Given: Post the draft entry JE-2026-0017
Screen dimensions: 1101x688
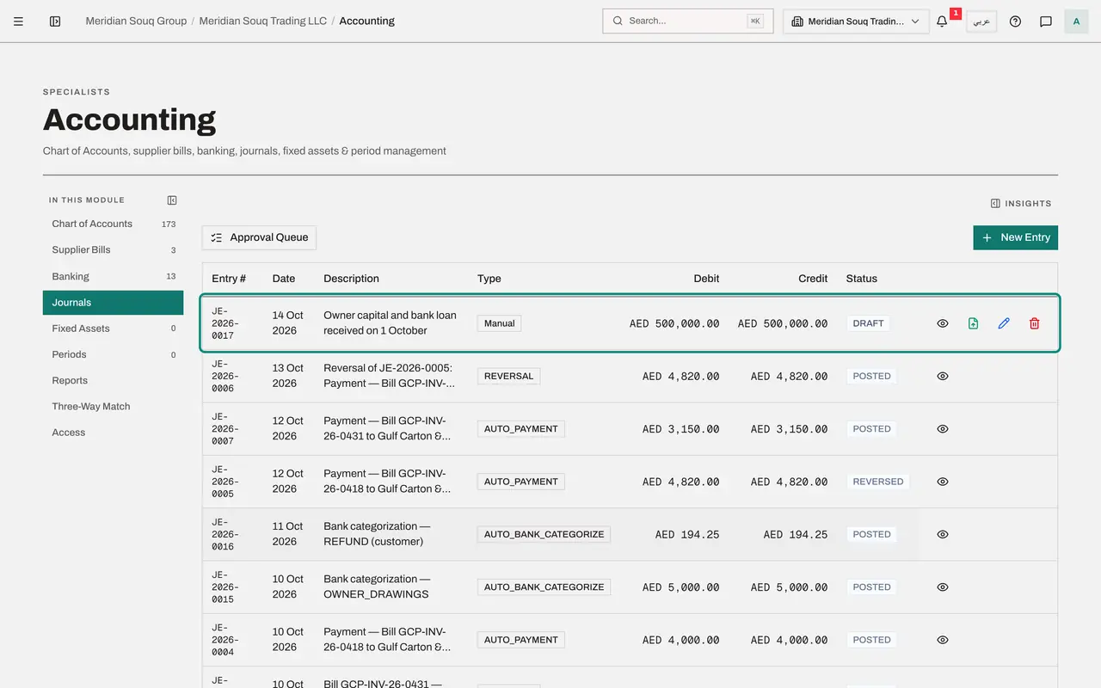Looking at the screenshot, I should pyautogui.click(x=973, y=323).
